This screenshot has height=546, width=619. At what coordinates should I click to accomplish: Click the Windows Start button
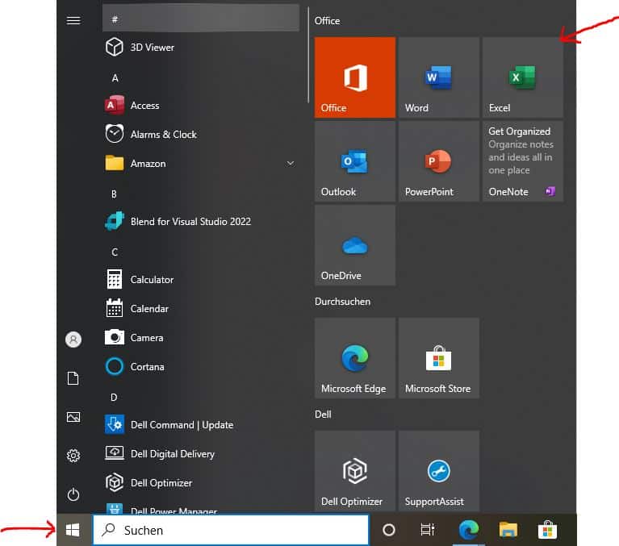pos(73,530)
